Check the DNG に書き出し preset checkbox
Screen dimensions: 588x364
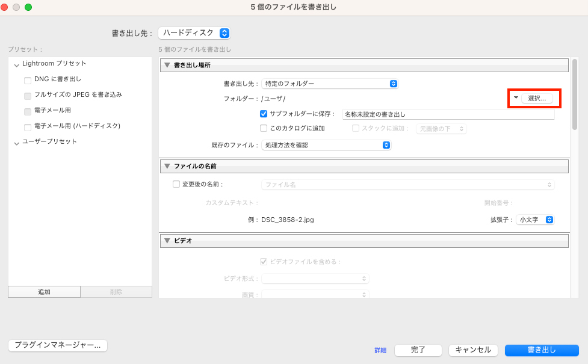28,79
